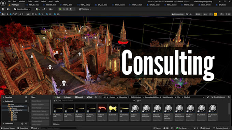Toggle the scale snap icon in the viewport bar
The height and width of the screenshot is (130, 232).
55,14
